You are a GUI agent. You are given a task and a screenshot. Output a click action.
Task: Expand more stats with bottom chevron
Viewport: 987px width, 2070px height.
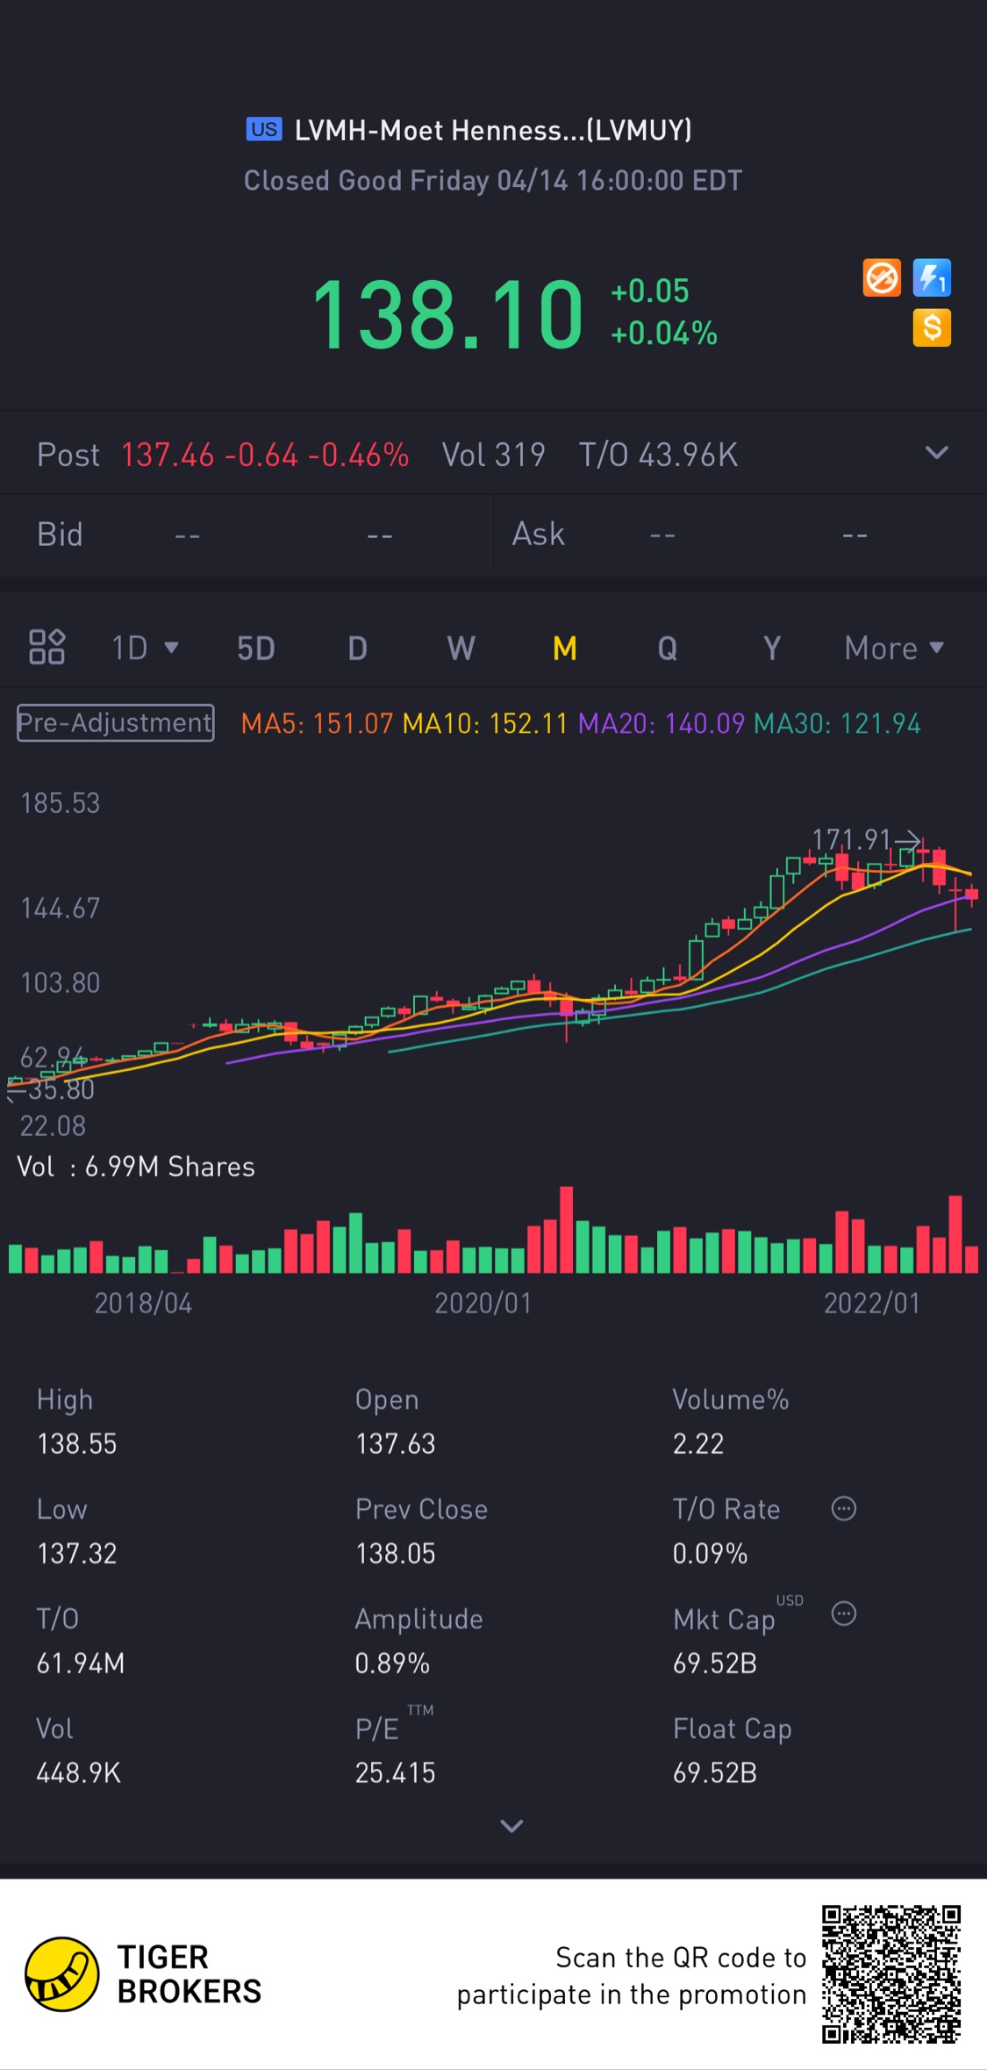[511, 1826]
